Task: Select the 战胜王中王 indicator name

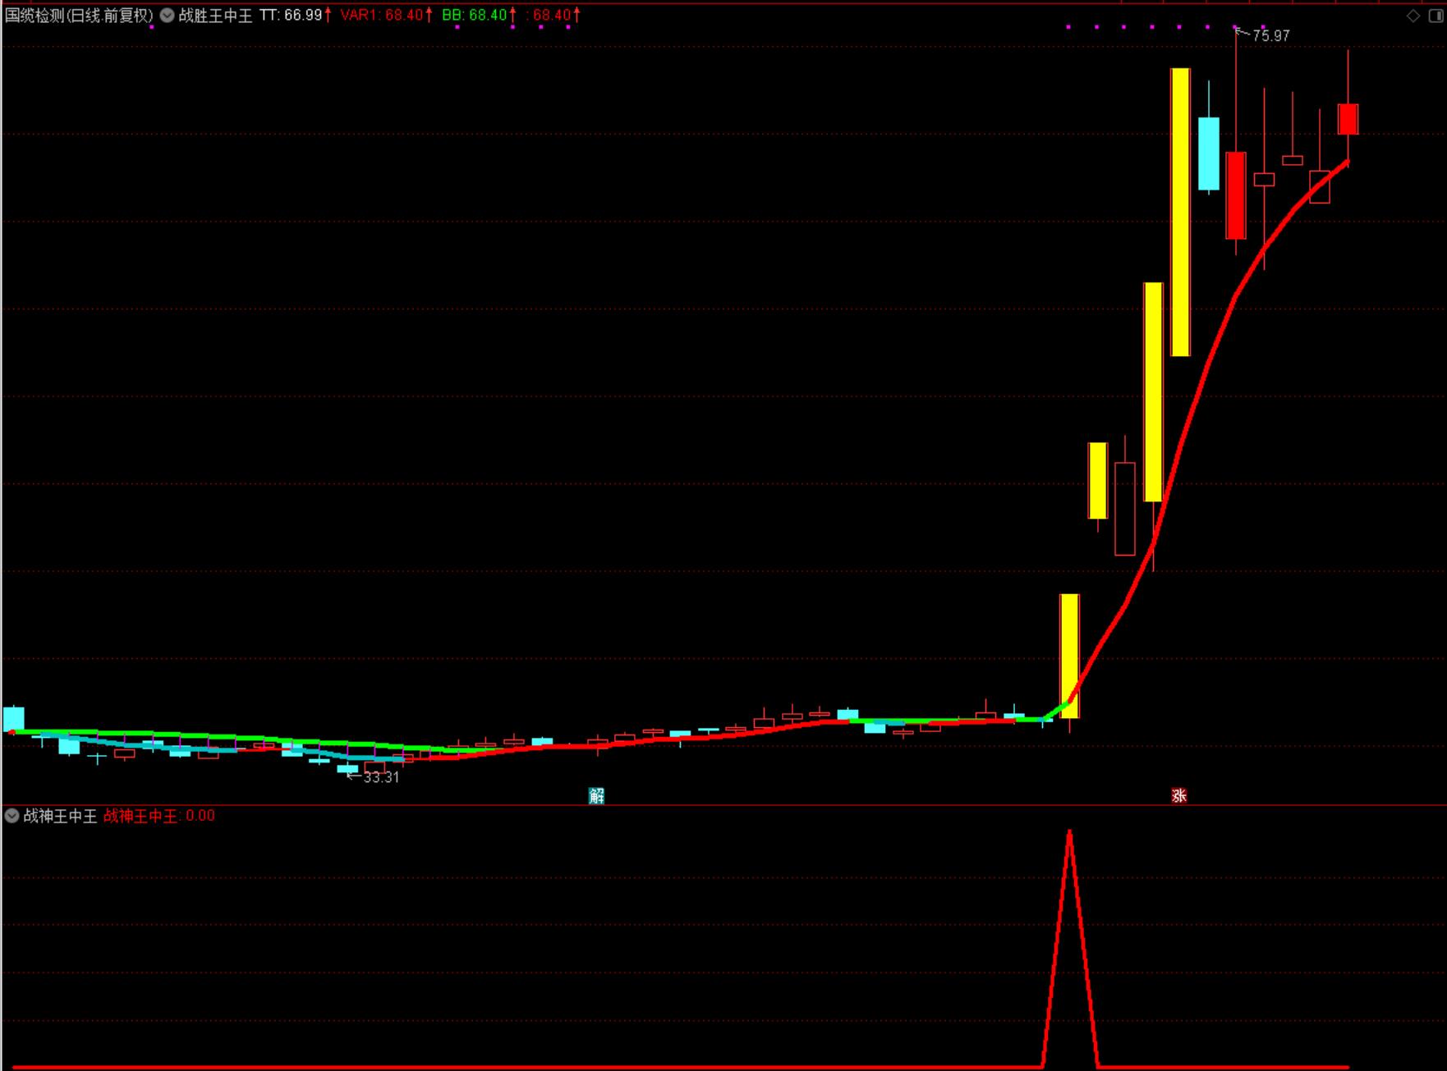Action: pyautogui.click(x=215, y=16)
